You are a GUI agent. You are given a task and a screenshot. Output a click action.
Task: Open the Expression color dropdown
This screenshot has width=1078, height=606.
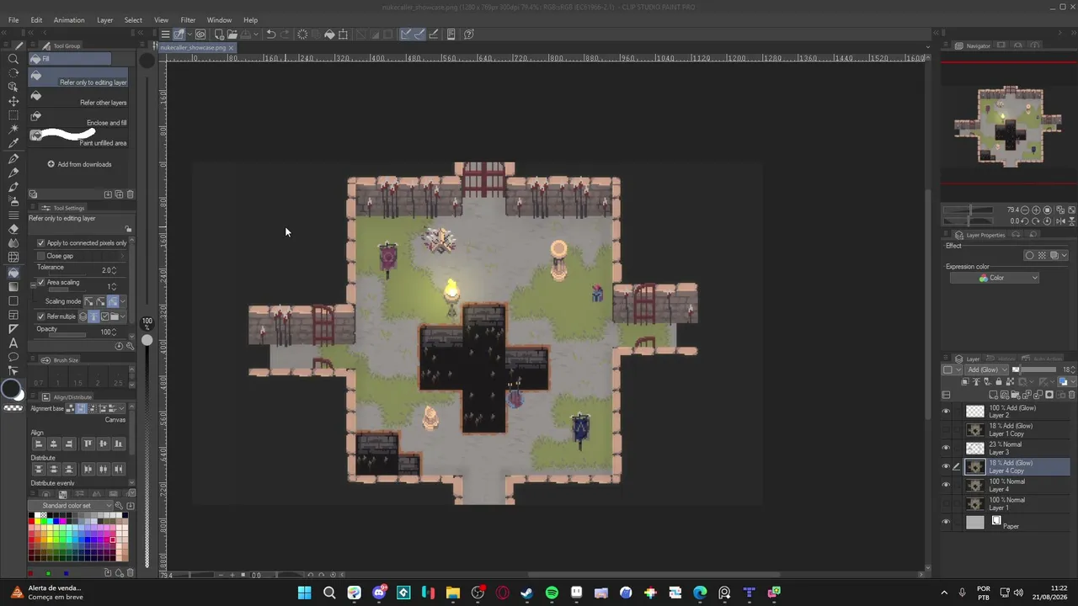pos(995,278)
